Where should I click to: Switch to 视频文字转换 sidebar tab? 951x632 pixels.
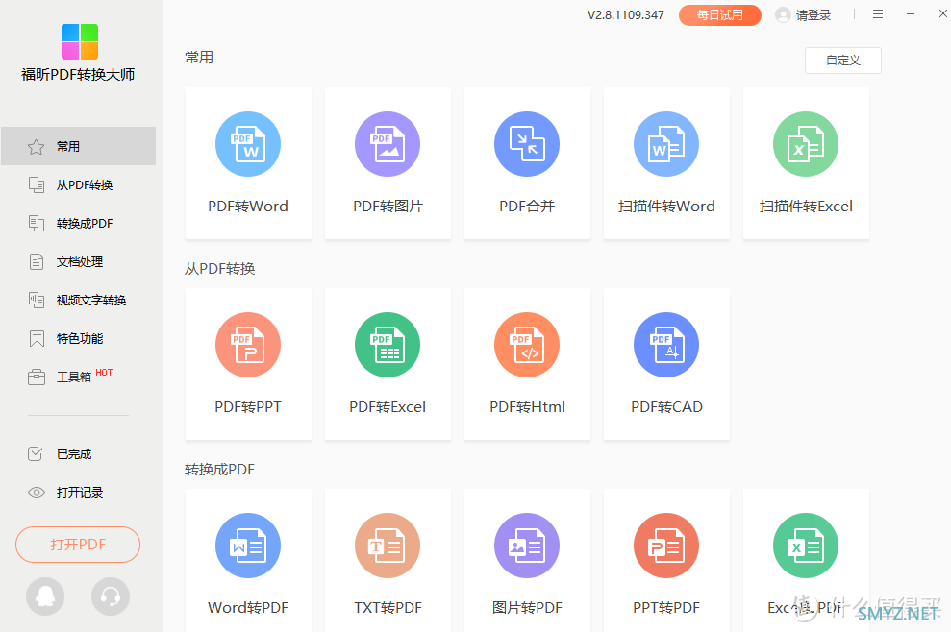(78, 300)
